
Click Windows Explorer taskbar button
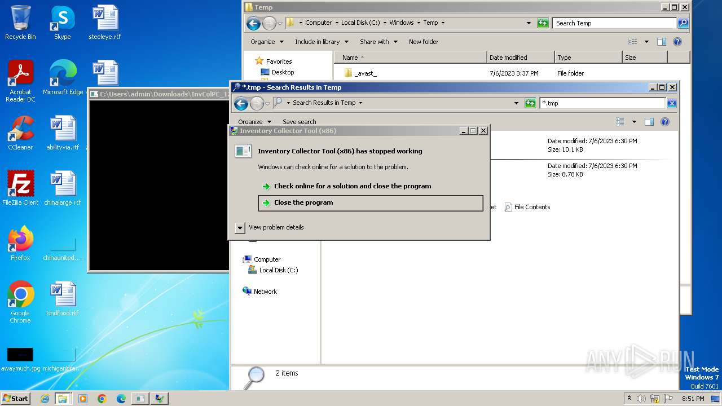tap(63, 399)
